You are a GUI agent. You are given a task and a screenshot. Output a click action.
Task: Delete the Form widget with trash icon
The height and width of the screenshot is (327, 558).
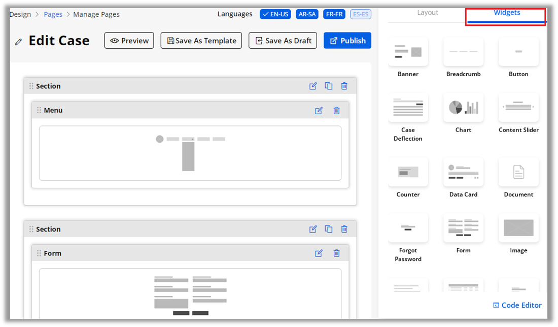tap(336, 253)
